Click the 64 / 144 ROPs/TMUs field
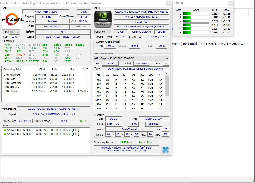This screenshot has height=183, width=255. point(121,37)
